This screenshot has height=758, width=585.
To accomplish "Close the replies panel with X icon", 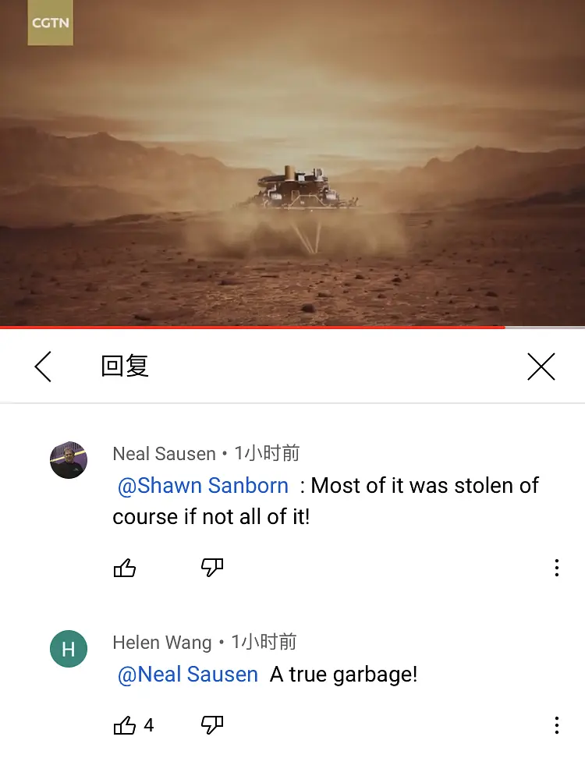I will click(541, 367).
